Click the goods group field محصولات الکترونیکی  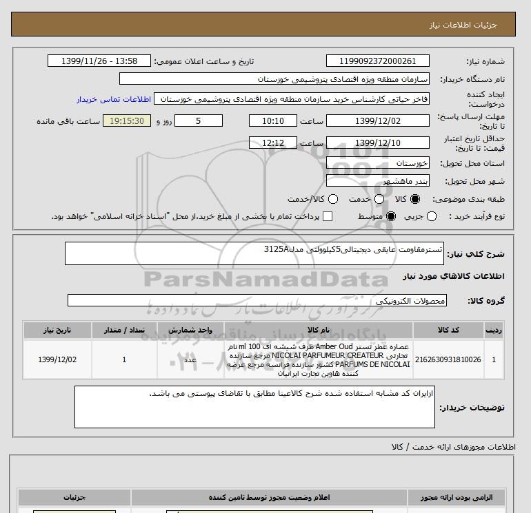(257, 300)
